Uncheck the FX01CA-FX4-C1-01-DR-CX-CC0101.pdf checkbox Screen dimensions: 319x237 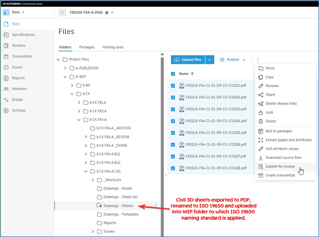coord(173,86)
